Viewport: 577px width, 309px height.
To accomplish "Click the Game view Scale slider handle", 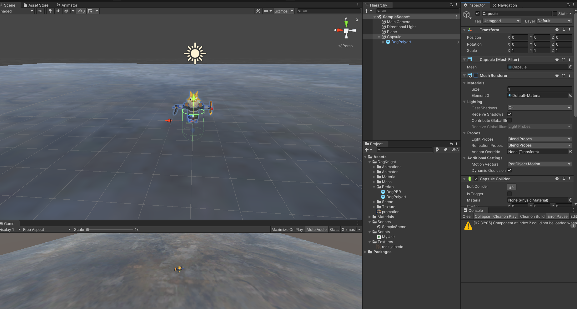I will (88, 230).
